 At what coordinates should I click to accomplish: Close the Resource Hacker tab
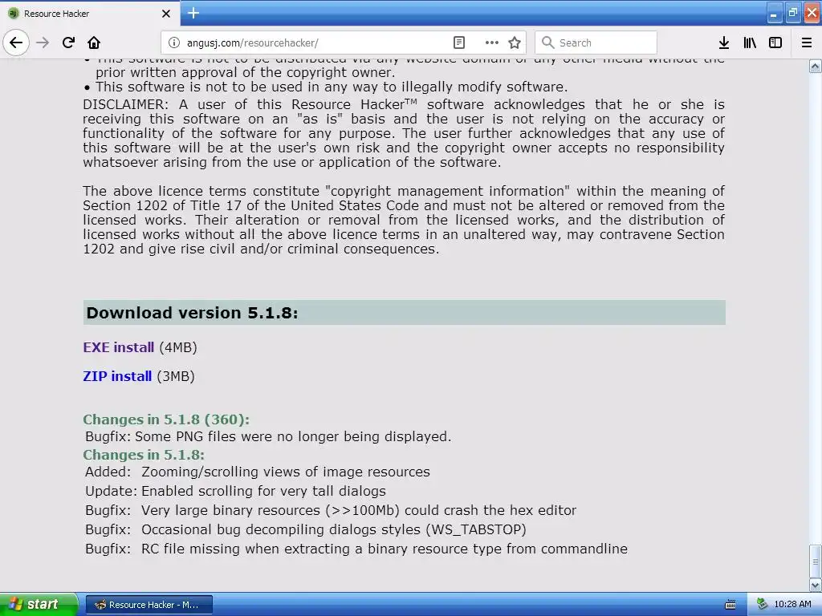point(166,14)
